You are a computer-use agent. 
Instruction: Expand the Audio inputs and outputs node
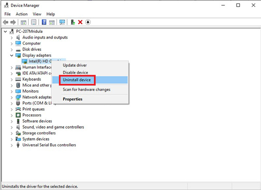click(x=12, y=38)
